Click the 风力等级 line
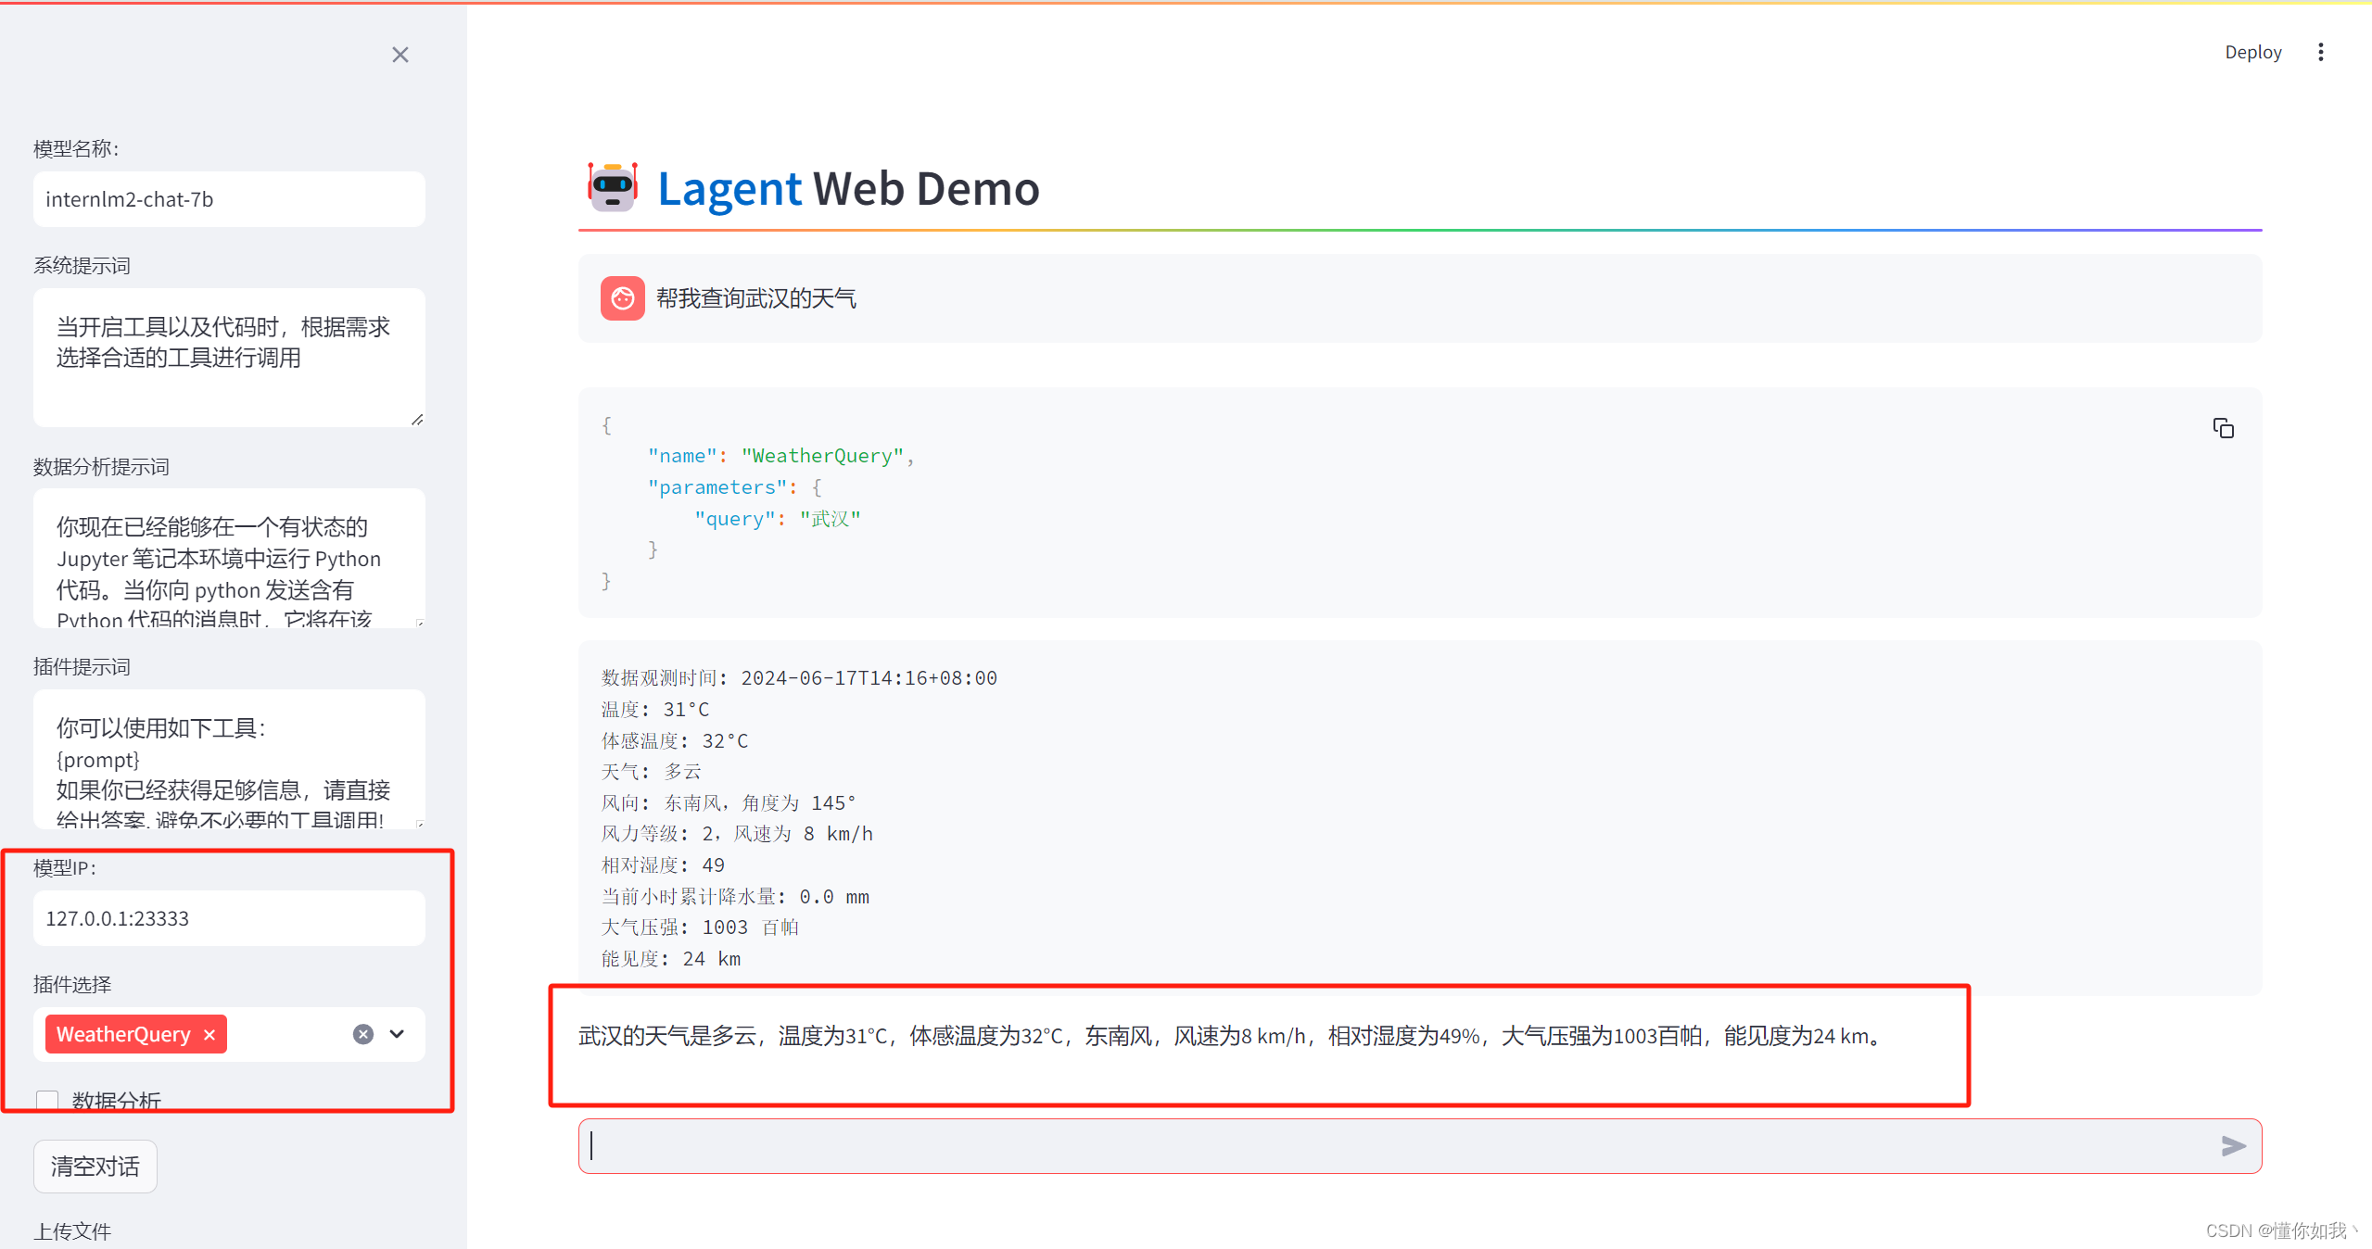Screen dimensions: 2372x1249 (737, 834)
